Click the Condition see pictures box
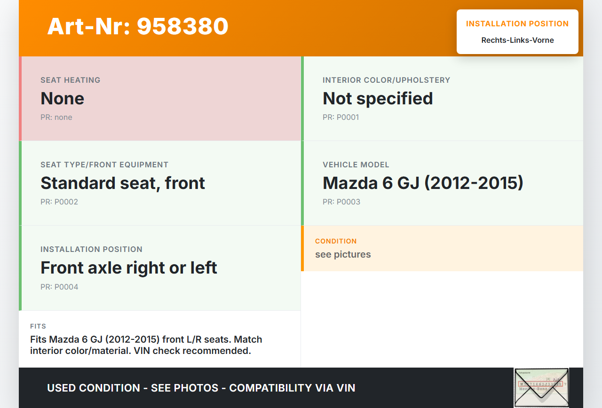Viewport: 602px width, 408px height. (x=442, y=248)
